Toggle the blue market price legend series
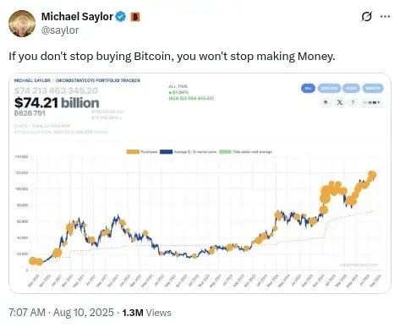Viewport: 400px width, 327px height. 188,152
